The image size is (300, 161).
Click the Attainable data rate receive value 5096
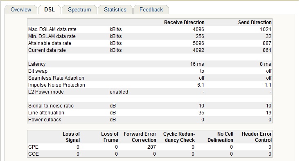[198, 43]
